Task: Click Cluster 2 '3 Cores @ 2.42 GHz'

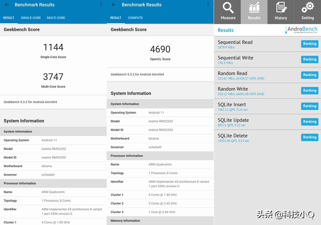Action: (163, 203)
